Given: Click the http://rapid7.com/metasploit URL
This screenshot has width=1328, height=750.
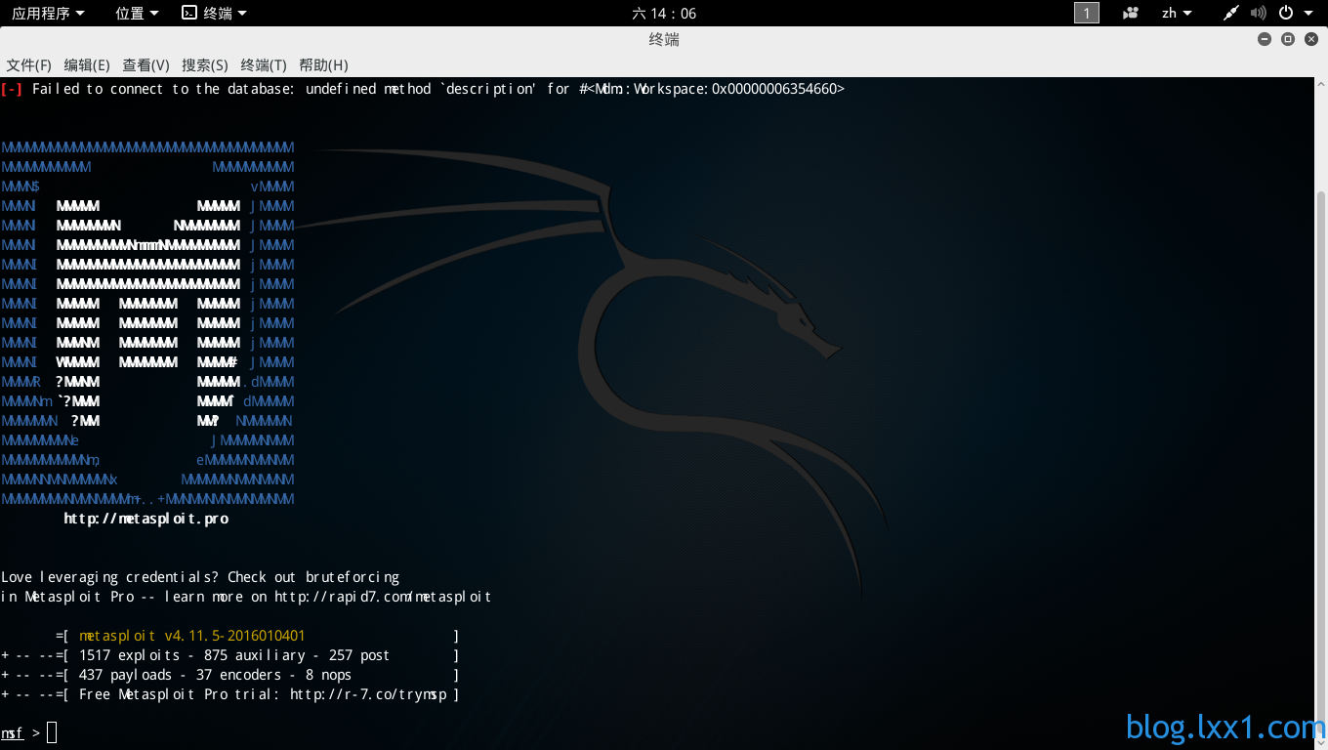Looking at the screenshot, I should (383, 597).
